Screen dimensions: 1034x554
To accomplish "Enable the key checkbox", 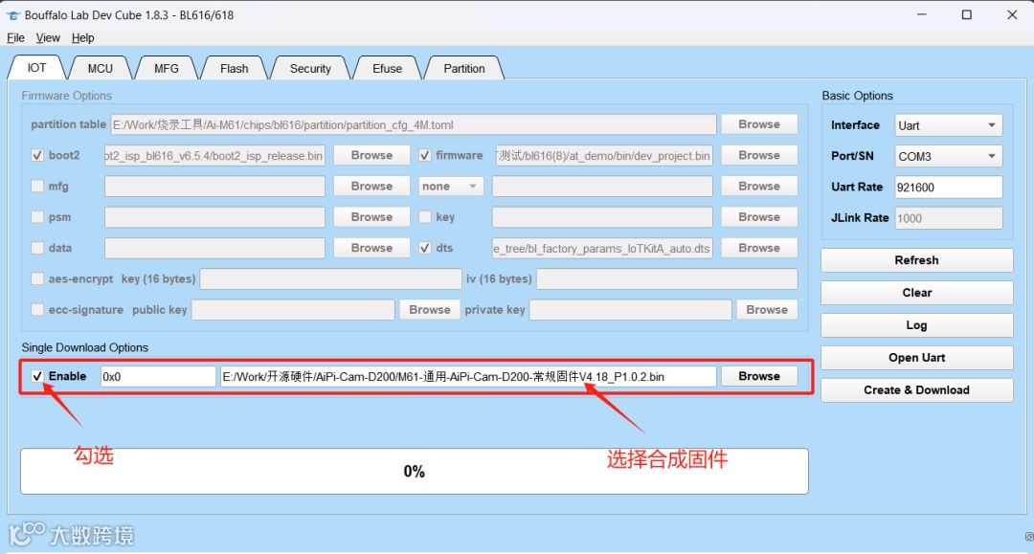I will point(425,217).
